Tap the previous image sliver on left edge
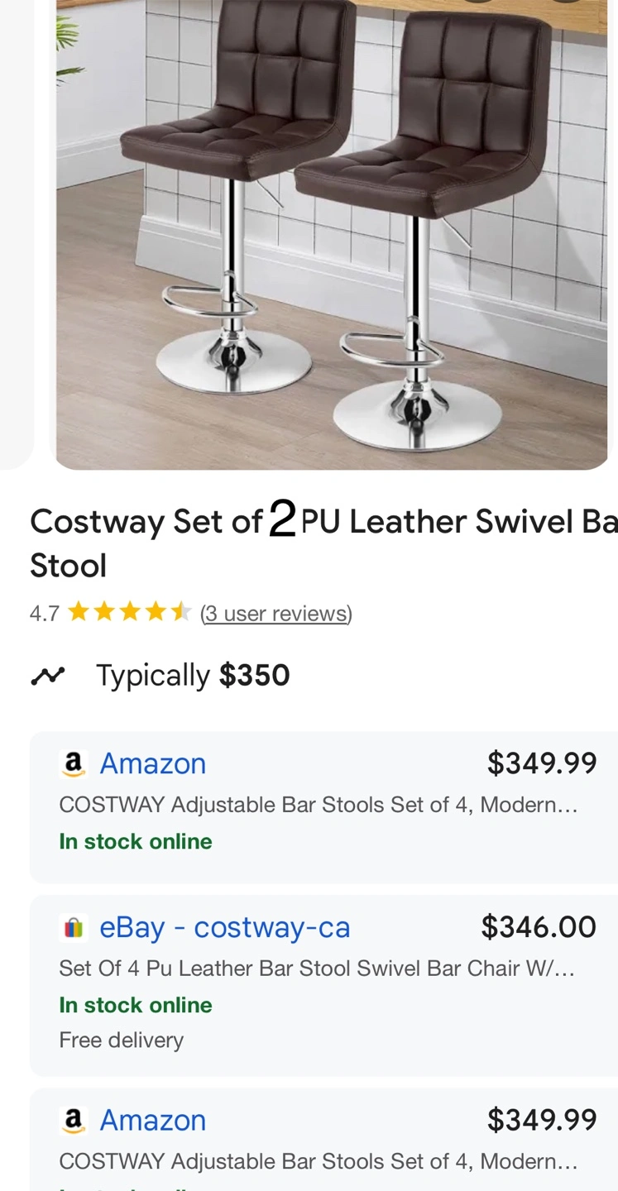Viewport: 618px width, 1191px height. click(x=17, y=235)
